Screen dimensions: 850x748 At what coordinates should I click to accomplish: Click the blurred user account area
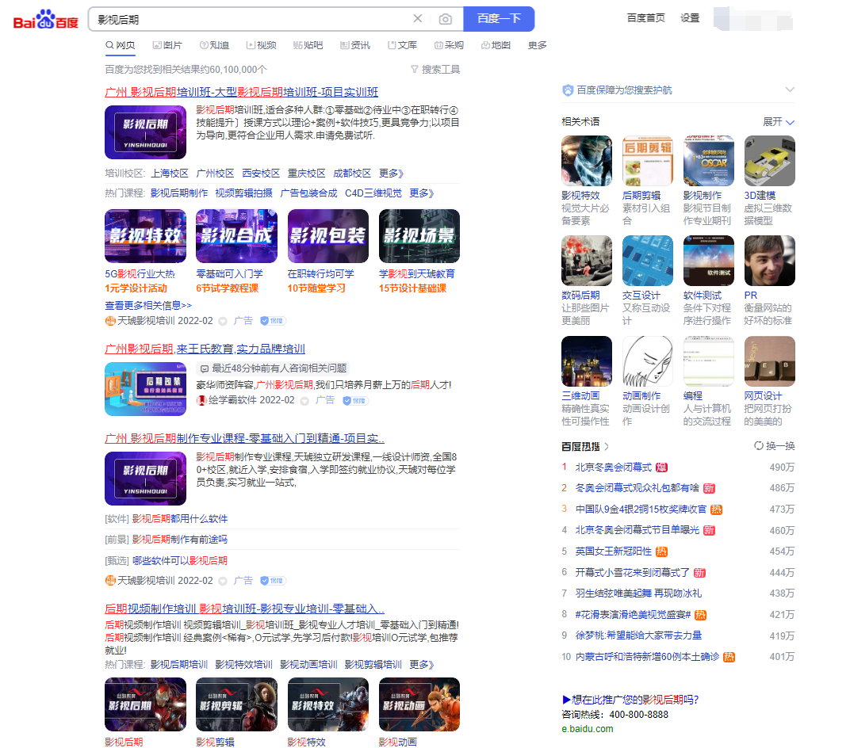[753, 18]
